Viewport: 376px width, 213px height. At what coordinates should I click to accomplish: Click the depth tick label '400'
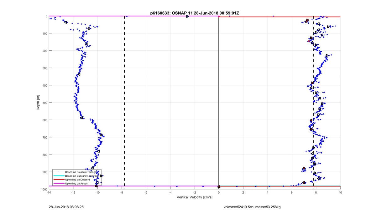44,85
